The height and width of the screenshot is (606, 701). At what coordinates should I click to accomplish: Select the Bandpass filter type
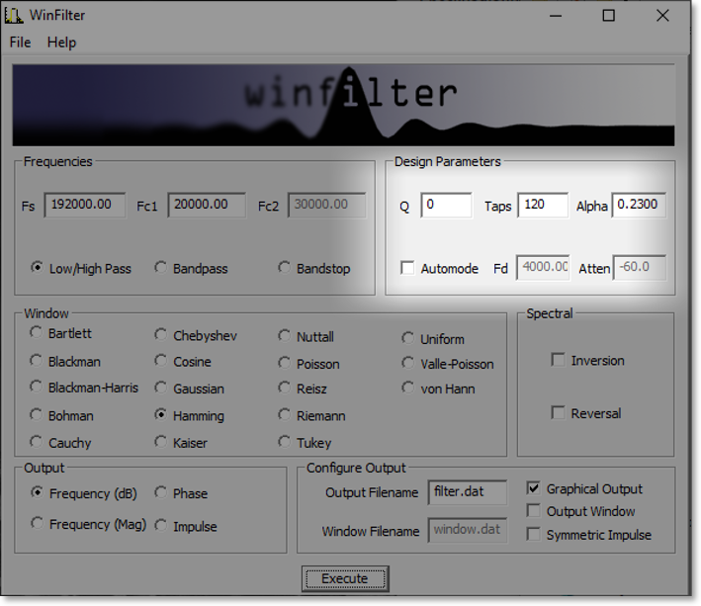tap(161, 268)
